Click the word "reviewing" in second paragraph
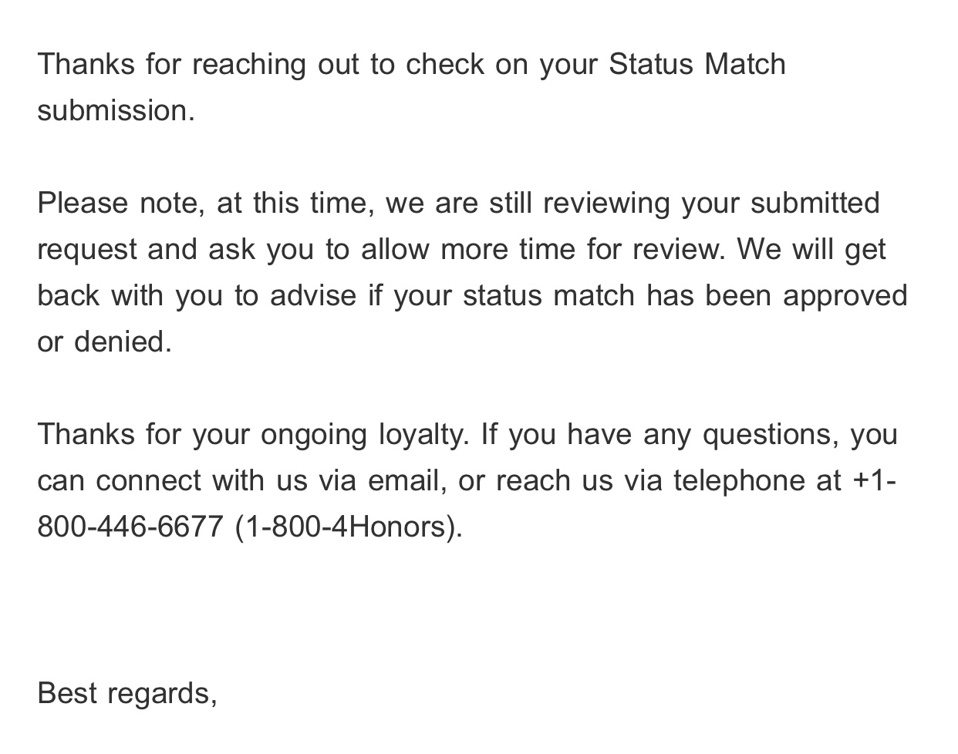The width and height of the screenshot is (958, 754). pos(606,204)
